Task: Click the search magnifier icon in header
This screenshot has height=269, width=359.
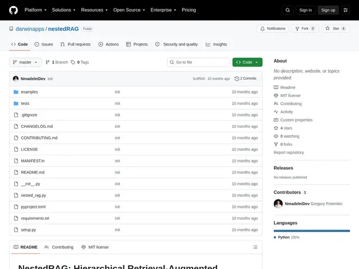Action: tap(288, 10)
